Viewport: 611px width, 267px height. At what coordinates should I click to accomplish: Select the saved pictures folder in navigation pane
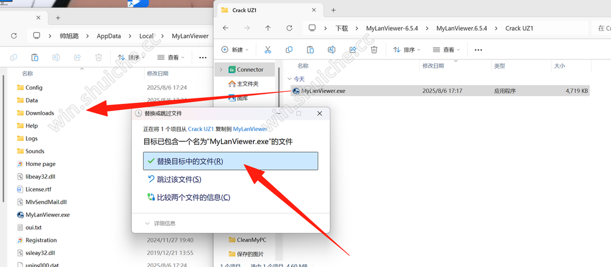pyautogui.click(x=247, y=254)
